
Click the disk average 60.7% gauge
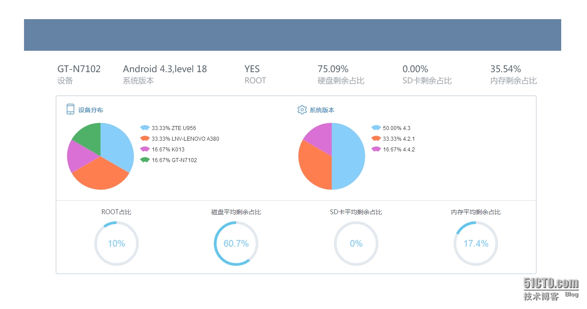[x=236, y=244]
